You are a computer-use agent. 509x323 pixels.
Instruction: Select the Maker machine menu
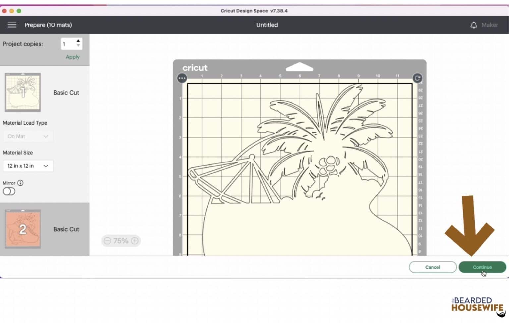click(489, 25)
